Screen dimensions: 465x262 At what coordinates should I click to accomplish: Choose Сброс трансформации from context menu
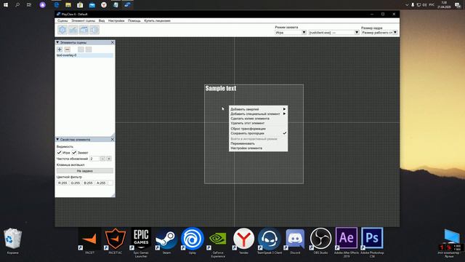[259, 129]
